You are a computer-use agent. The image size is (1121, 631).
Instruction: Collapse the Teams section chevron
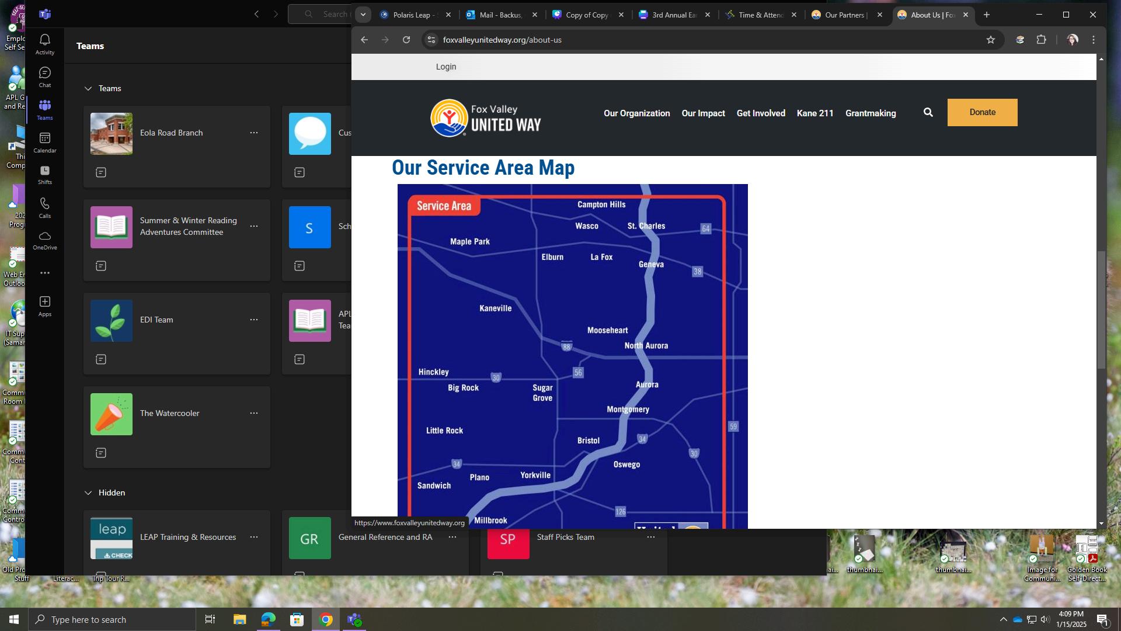click(88, 89)
